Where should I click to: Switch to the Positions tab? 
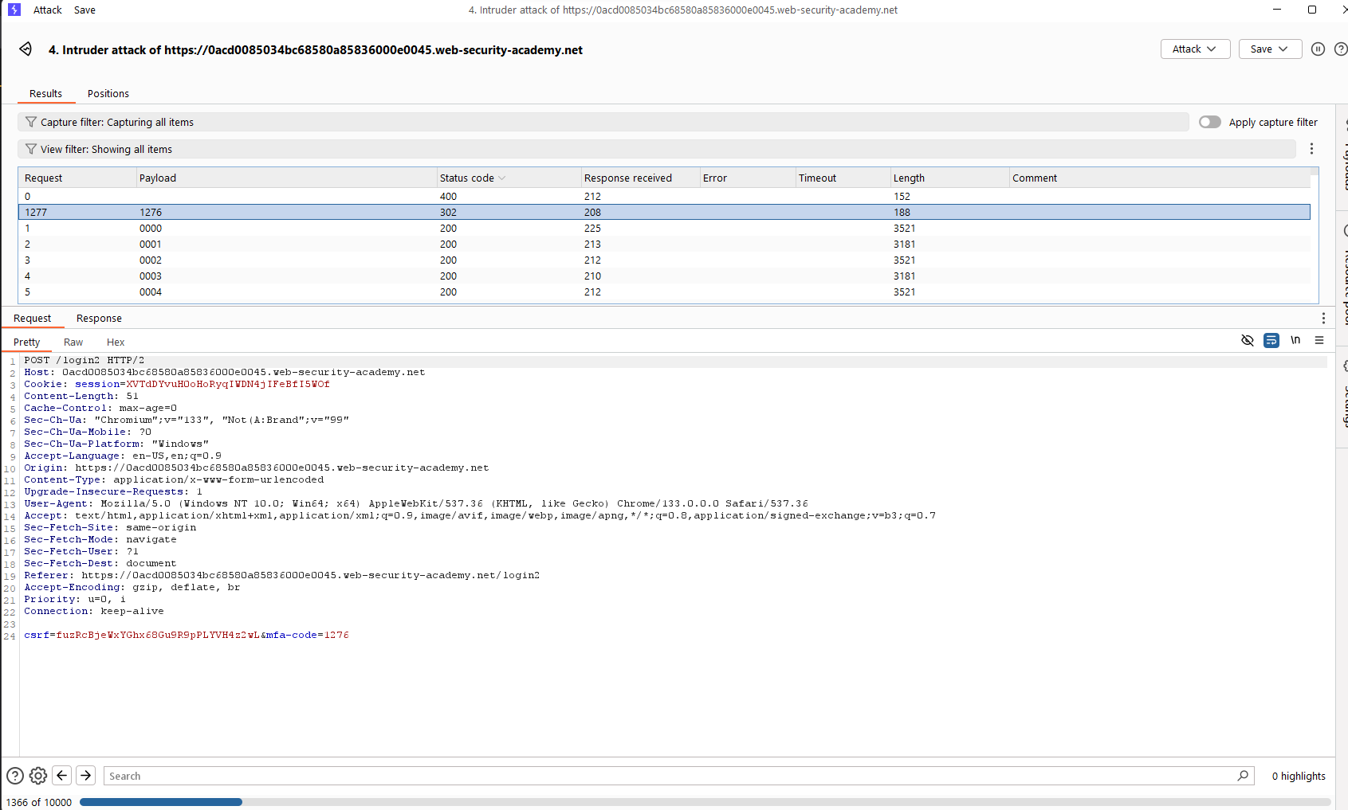point(108,93)
